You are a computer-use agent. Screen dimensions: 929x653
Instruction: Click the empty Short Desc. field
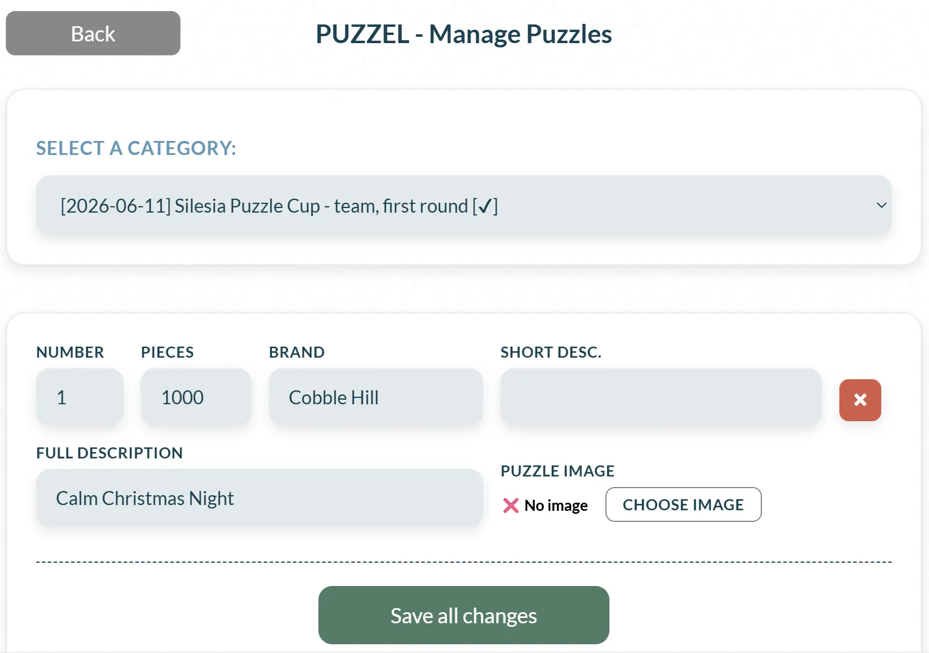coord(661,397)
